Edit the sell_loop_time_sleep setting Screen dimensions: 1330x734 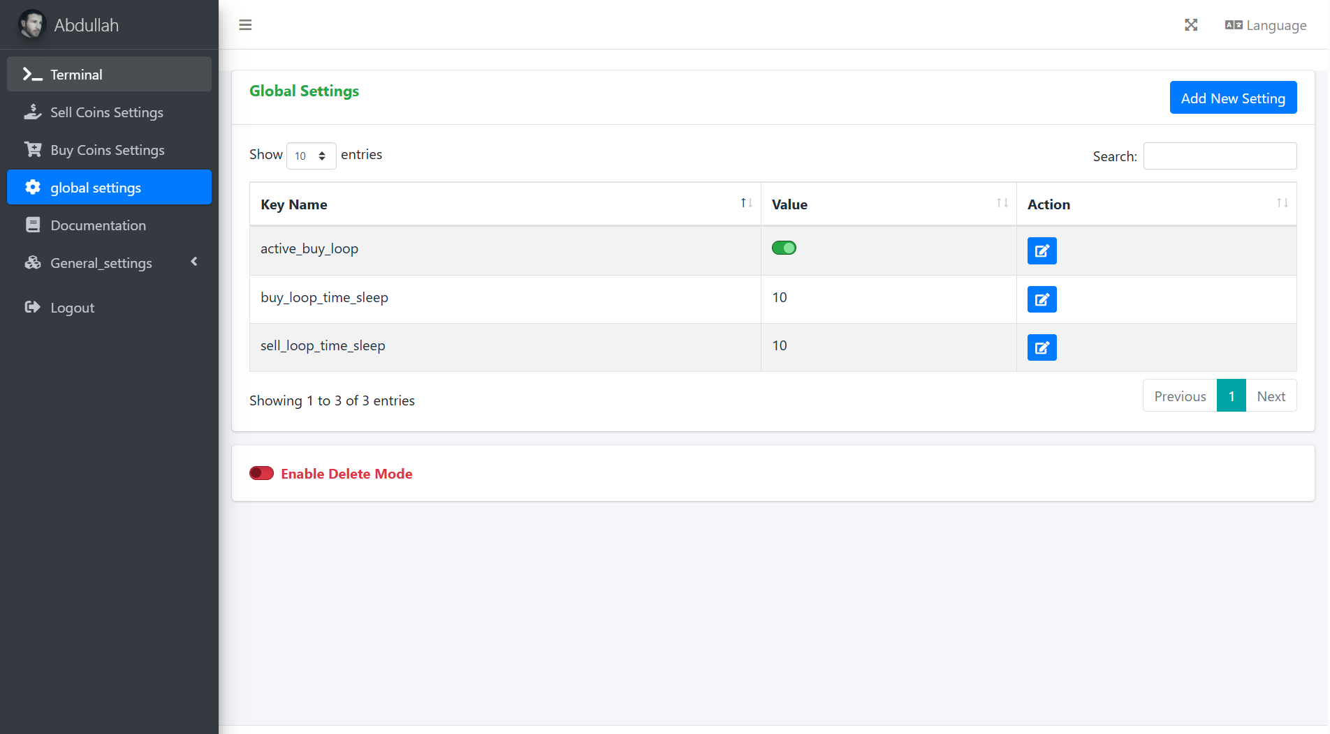click(x=1042, y=347)
